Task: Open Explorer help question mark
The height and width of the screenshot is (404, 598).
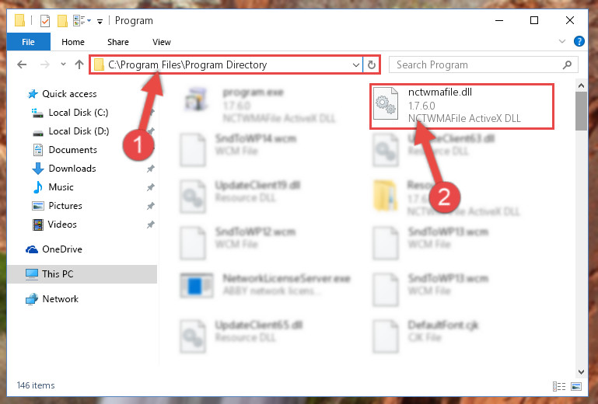Action: pyautogui.click(x=579, y=41)
